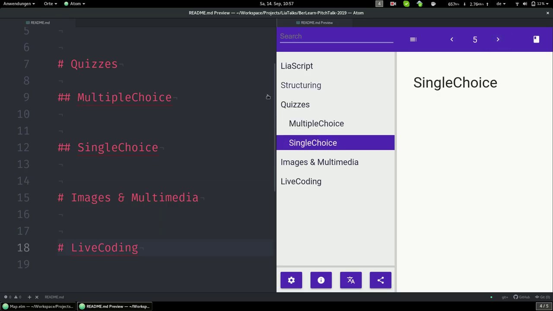The image size is (553, 311).
Task: Click the green checkmark tray icon
Action: 407,3
